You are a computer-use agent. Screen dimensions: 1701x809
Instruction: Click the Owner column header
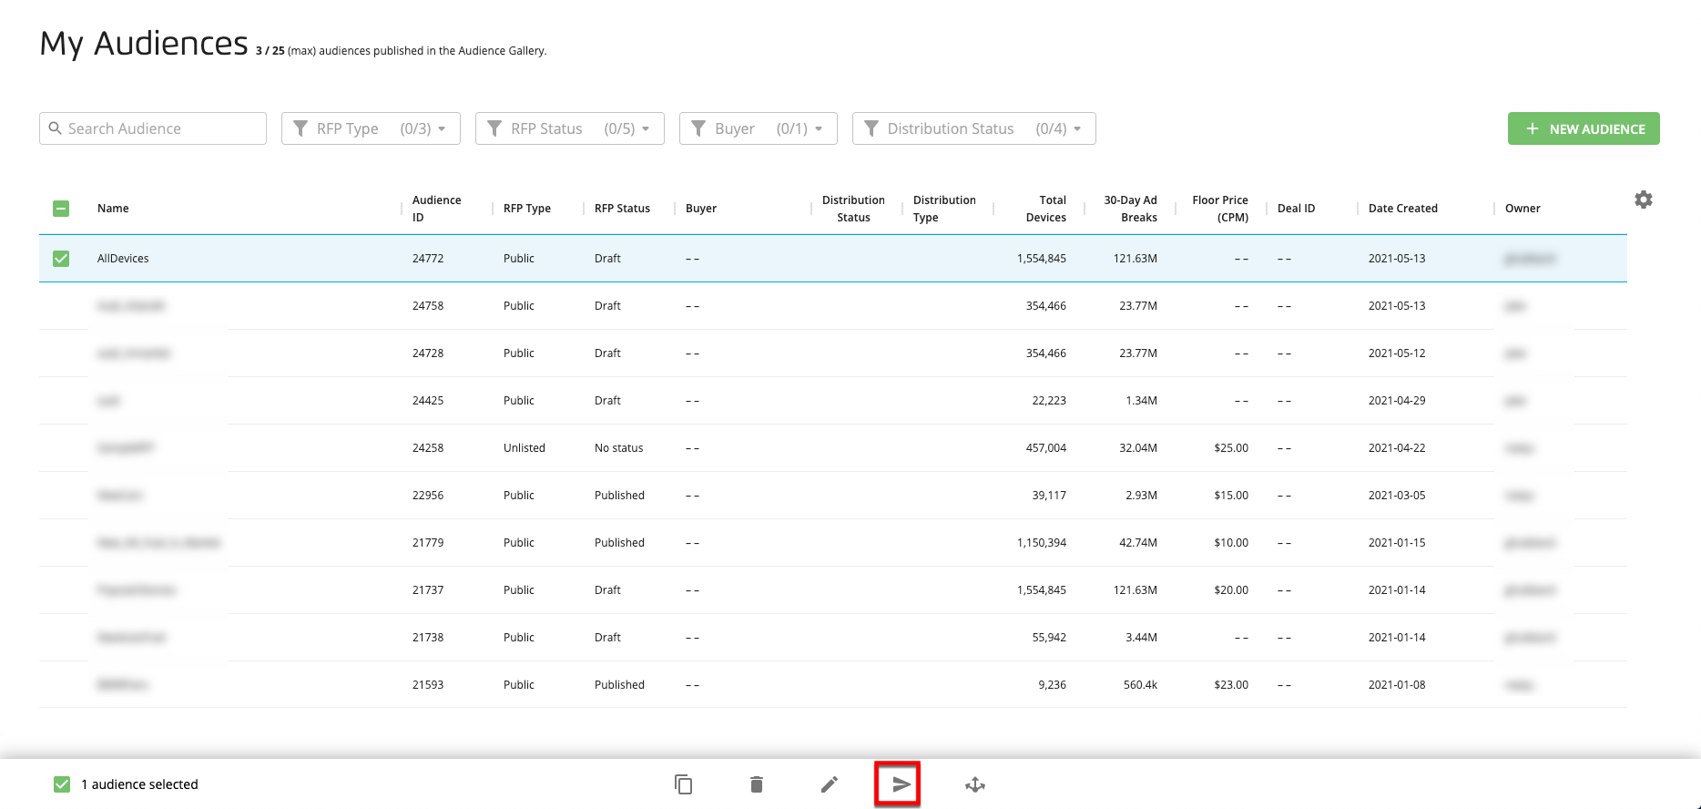click(x=1523, y=209)
